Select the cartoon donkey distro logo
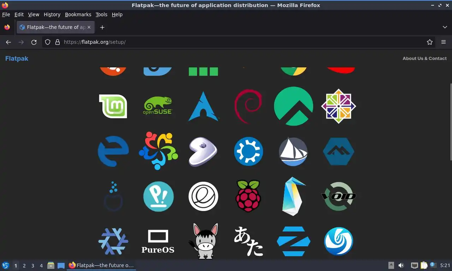The width and height of the screenshot is (452, 271). click(203, 241)
